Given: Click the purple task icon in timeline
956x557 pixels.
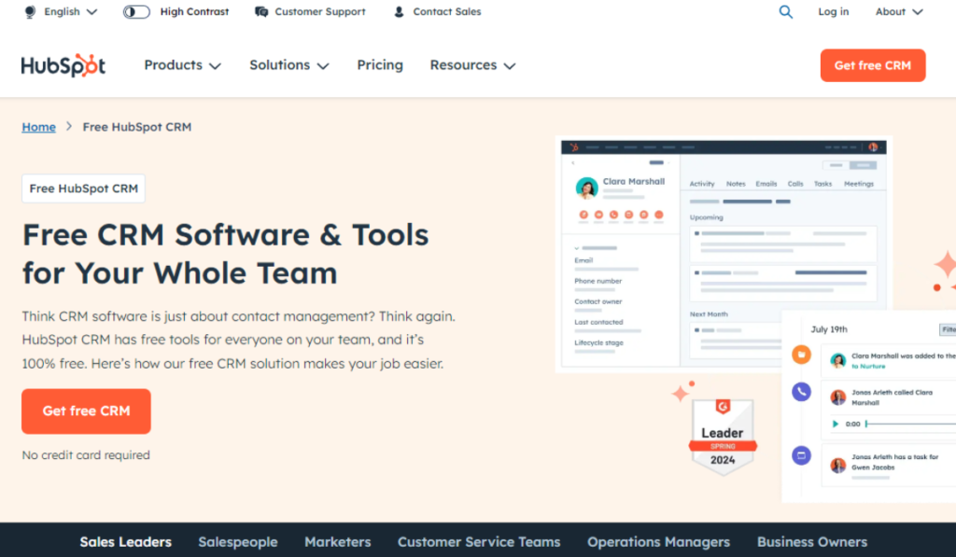Looking at the screenshot, I should pyautogui.click(x=801, y=455).
